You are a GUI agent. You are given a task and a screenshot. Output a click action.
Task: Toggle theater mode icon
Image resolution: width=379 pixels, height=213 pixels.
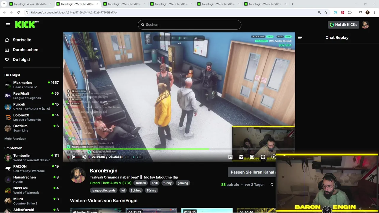pyautogui.click(x=252, y=157)
